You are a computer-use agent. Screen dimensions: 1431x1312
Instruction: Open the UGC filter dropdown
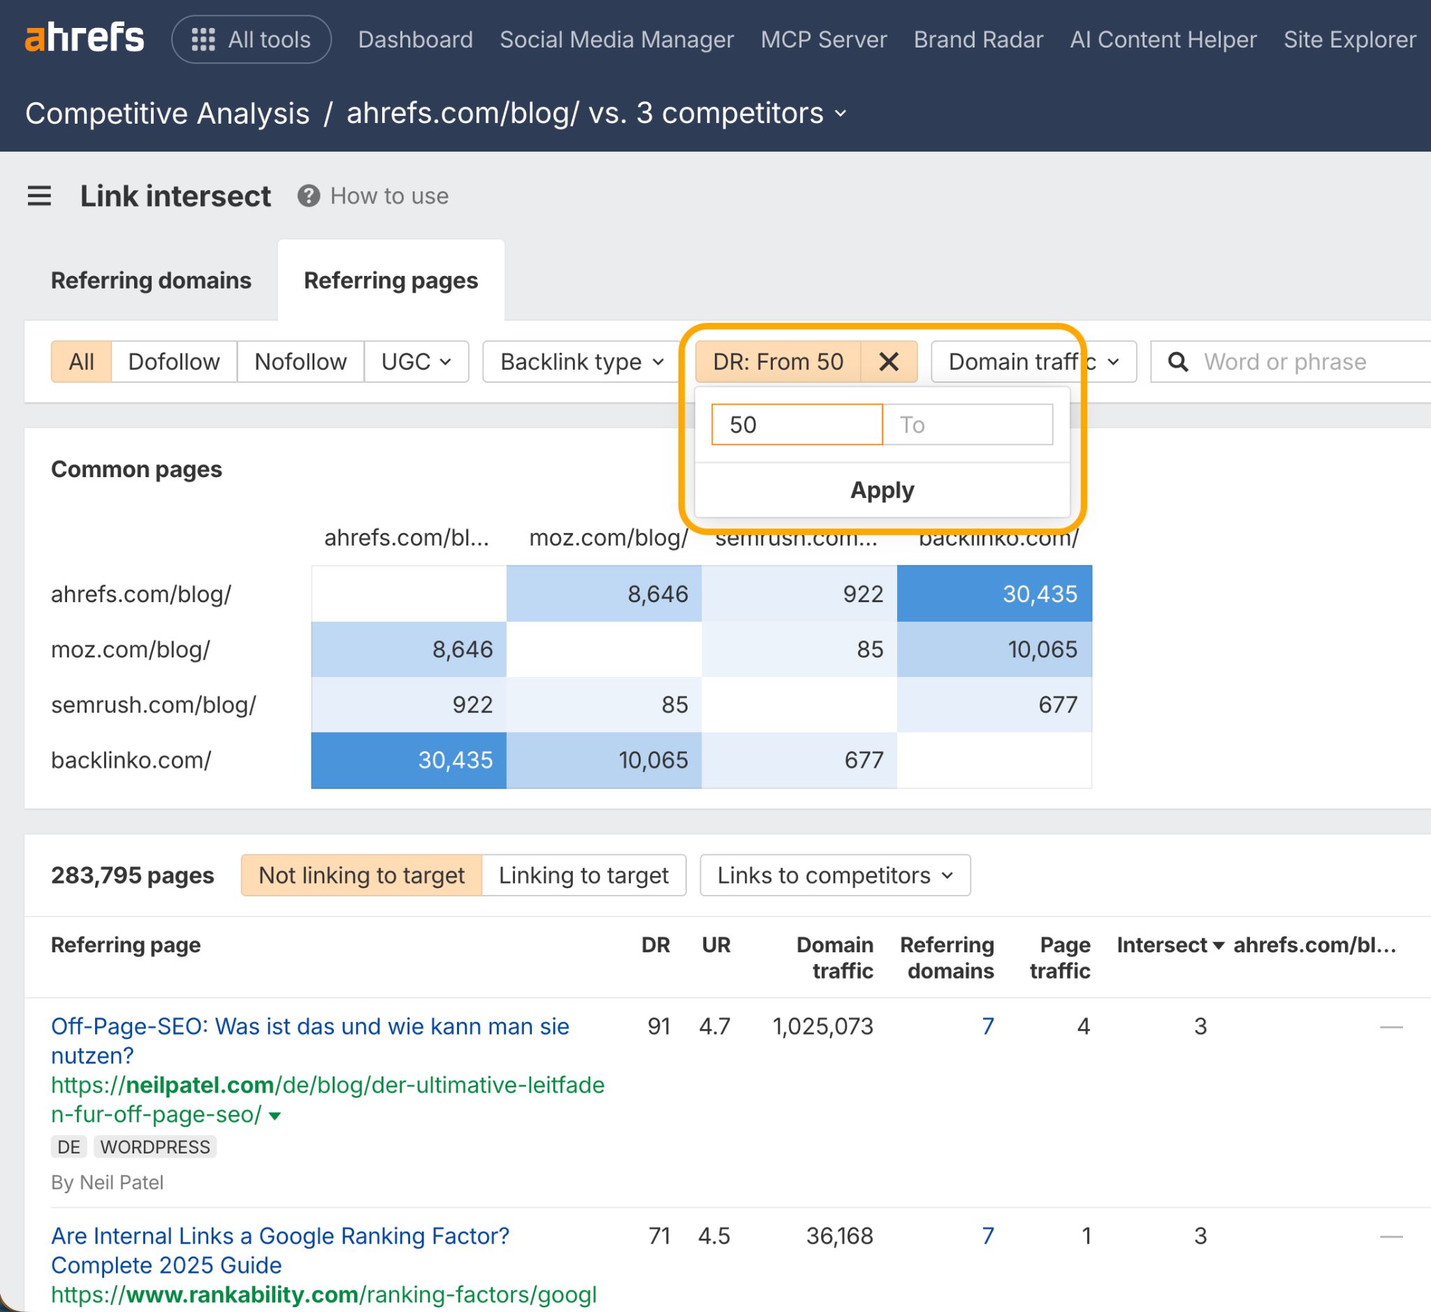click(x=416, y=361)
